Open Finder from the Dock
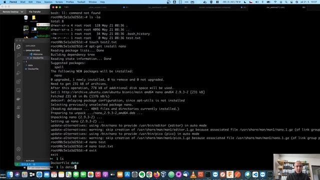 [10, 174]
